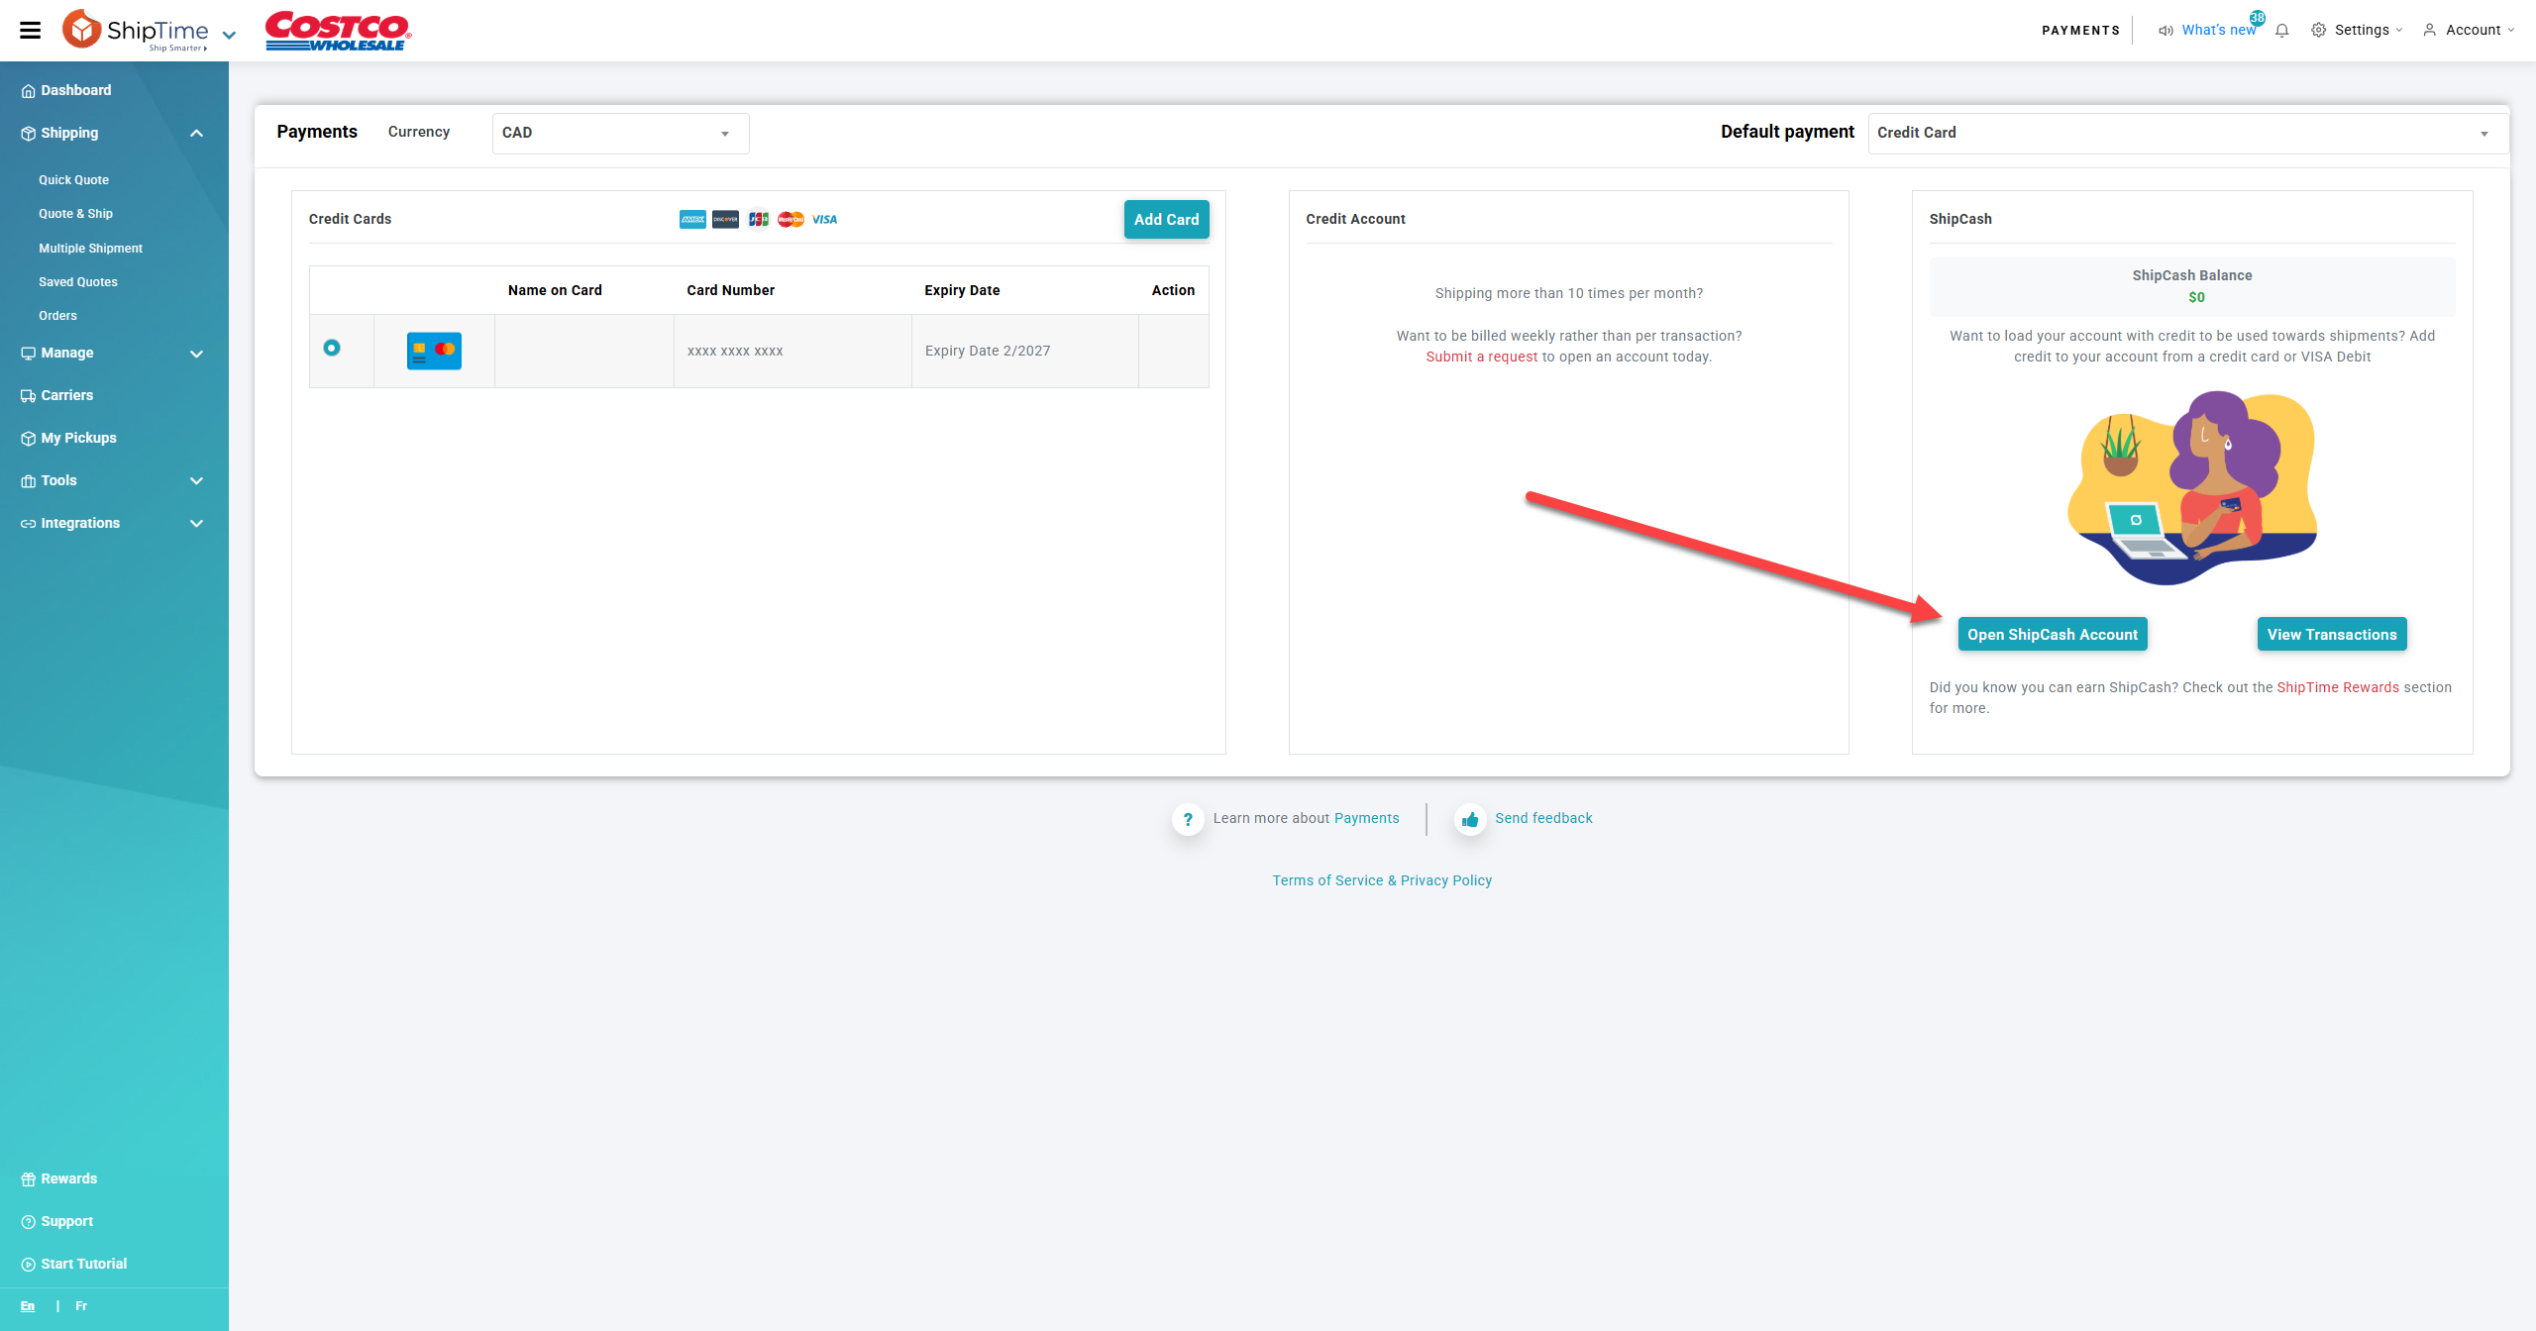Viewport: 2536px width, 1331px height.
Task: Open the Account menu
Action: pyautogui.click(x=2472, y=31)
